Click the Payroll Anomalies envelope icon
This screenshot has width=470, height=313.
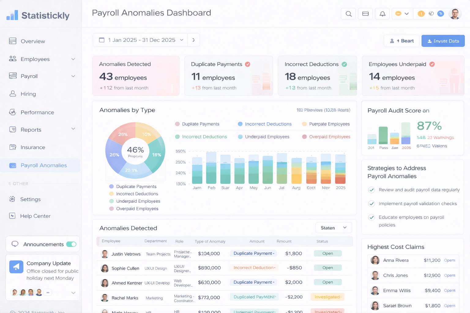13,165
